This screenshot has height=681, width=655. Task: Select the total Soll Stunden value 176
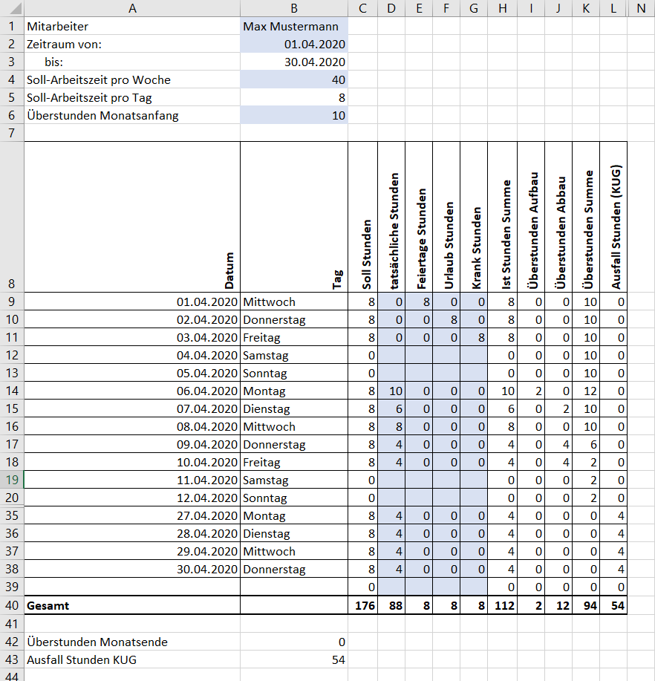click(x=362, y=605)
